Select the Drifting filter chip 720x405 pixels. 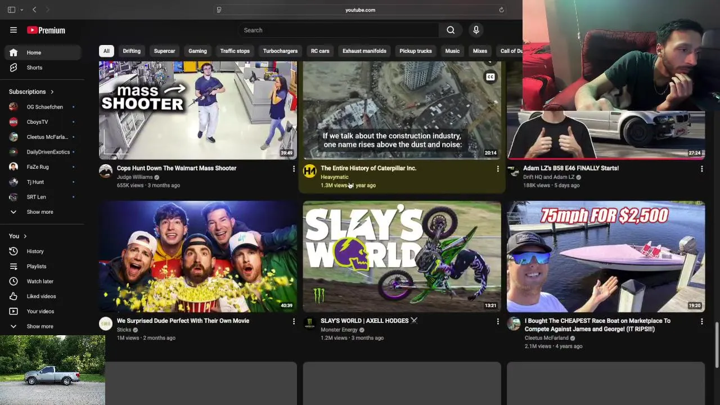pos(132,51)
